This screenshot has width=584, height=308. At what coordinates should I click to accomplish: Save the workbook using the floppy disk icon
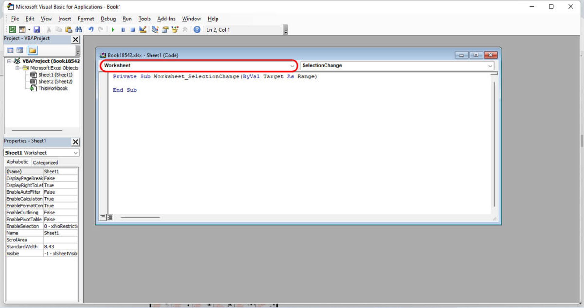pos(37,29)
